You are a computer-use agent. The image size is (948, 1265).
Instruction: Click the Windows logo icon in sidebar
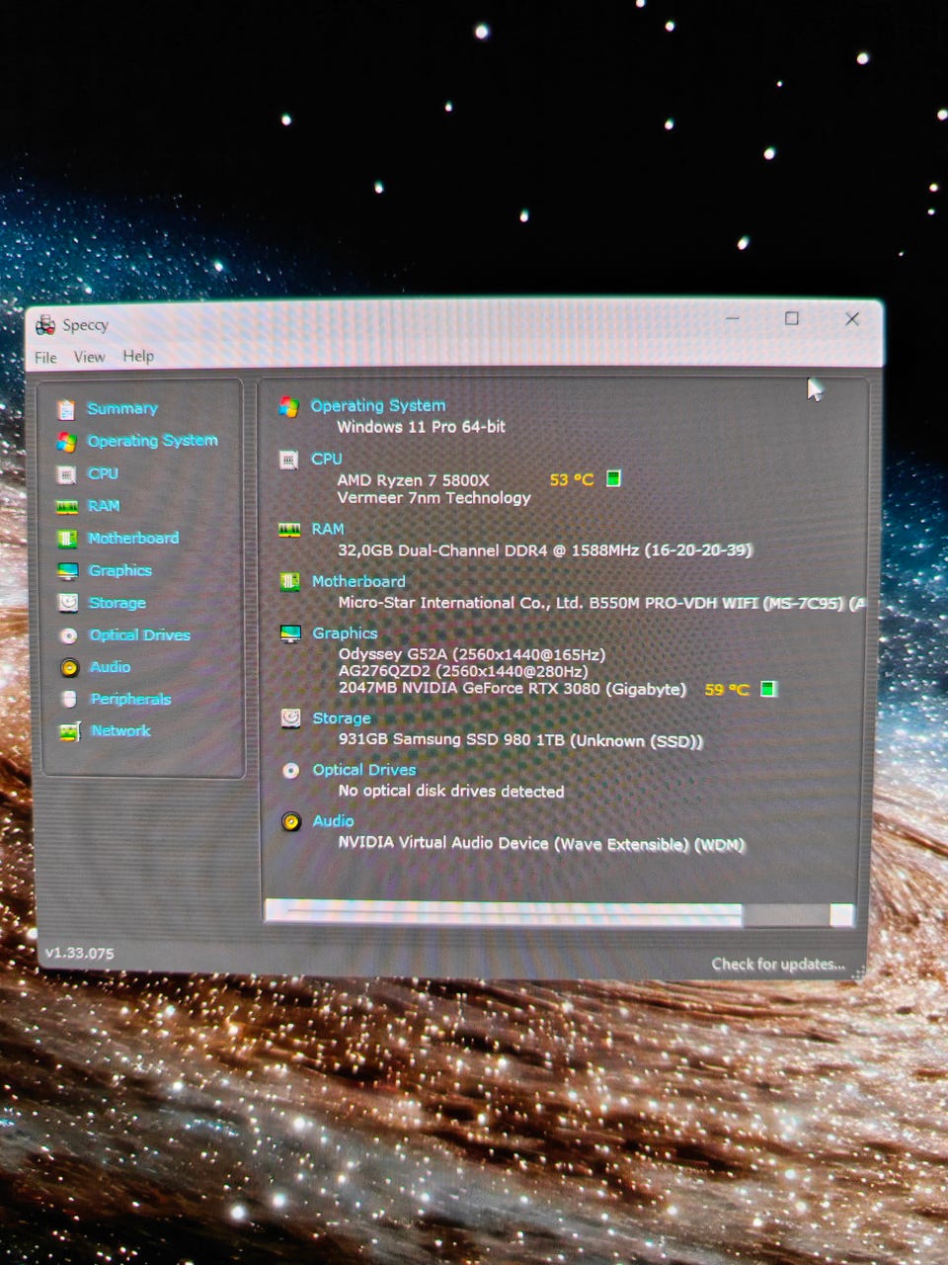(x=66, y=442)
